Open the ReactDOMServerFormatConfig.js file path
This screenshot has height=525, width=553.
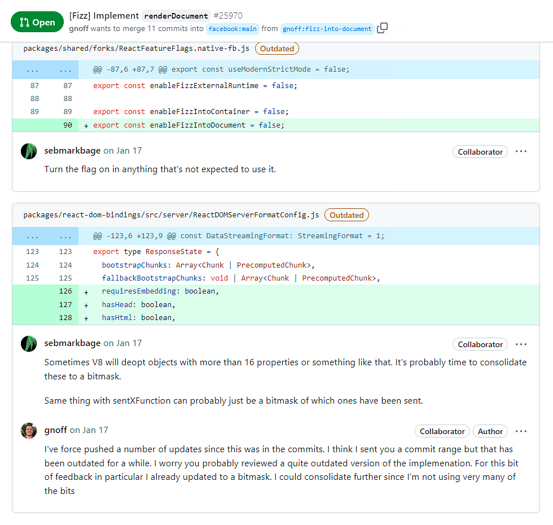171,215
